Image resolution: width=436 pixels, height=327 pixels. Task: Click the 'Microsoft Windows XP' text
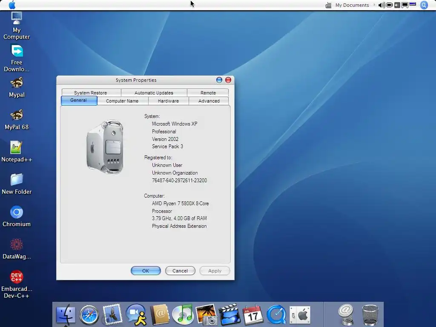pos(175,124)
